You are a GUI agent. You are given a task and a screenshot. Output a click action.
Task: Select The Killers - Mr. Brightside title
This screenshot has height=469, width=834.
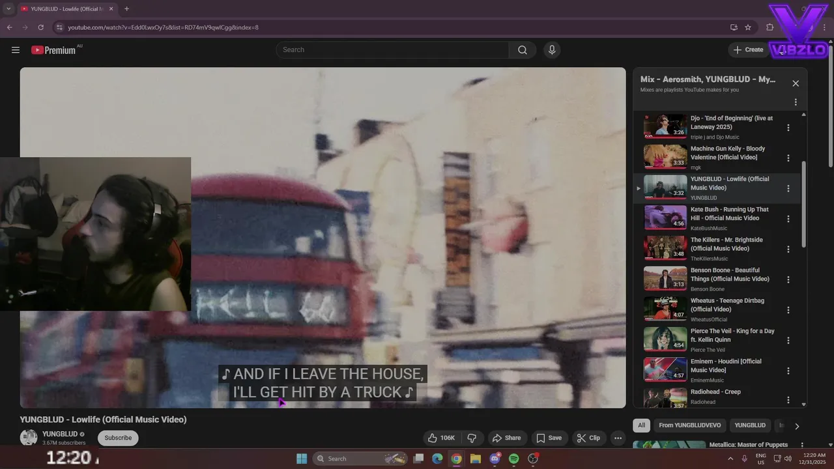point(726,244)
